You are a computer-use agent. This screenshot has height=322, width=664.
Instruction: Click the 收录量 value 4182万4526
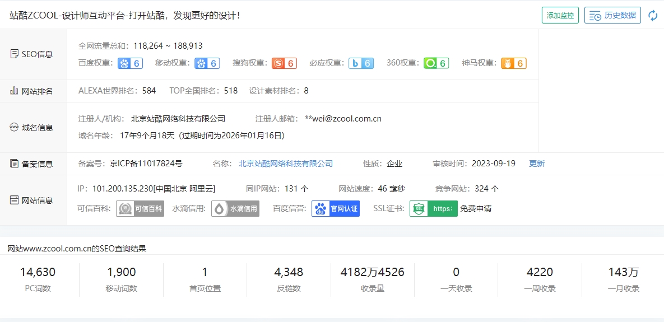tap(372, 272)
